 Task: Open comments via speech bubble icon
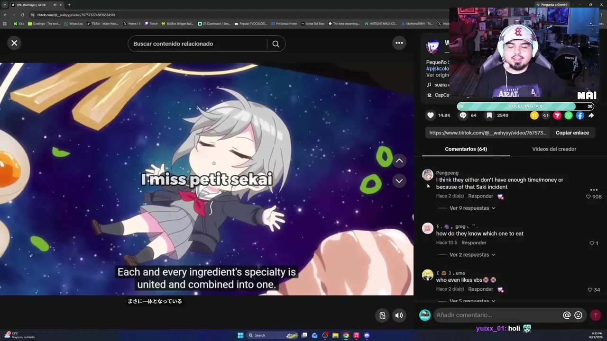click(463, 115)
